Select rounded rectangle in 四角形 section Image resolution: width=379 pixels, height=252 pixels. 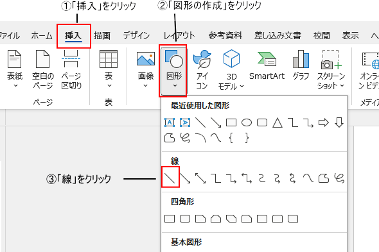(185, 219)
